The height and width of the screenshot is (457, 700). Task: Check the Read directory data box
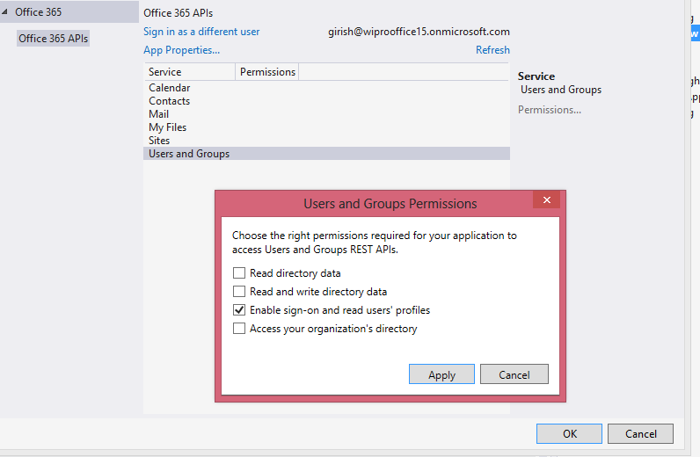coord(239,273)
